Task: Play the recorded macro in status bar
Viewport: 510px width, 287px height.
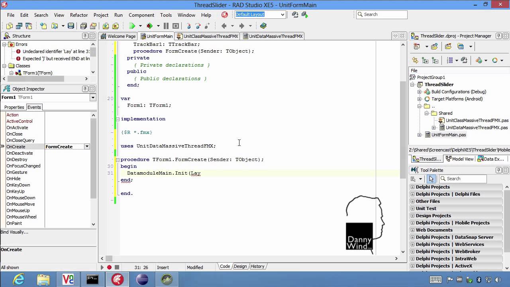Action: coord(102,267)
